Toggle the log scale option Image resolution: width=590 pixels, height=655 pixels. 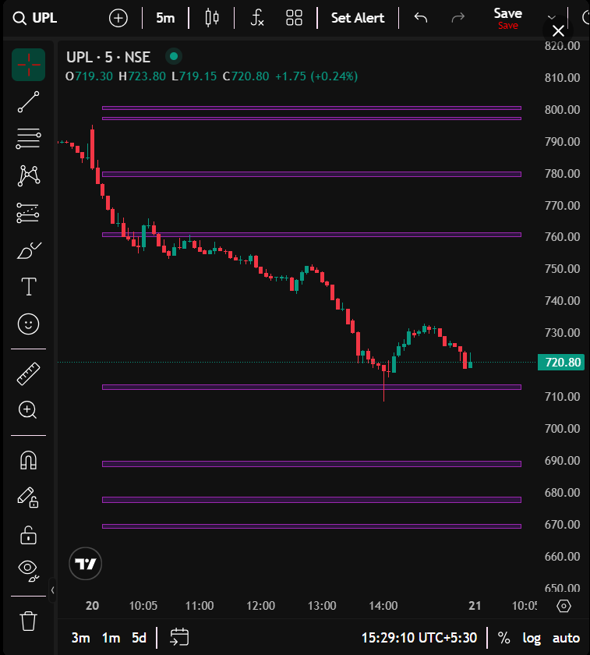(x=532, y=638)
